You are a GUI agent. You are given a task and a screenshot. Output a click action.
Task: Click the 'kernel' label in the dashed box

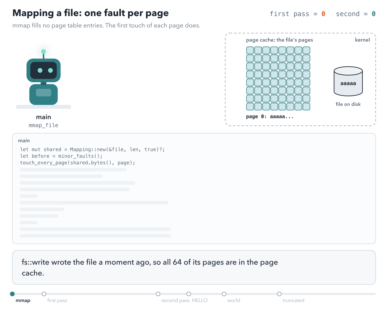(362, 40)
